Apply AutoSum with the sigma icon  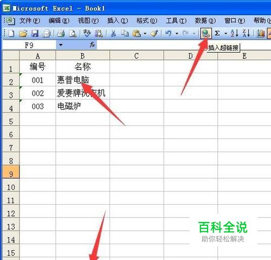pyautogui.click(x=217, y=34)
